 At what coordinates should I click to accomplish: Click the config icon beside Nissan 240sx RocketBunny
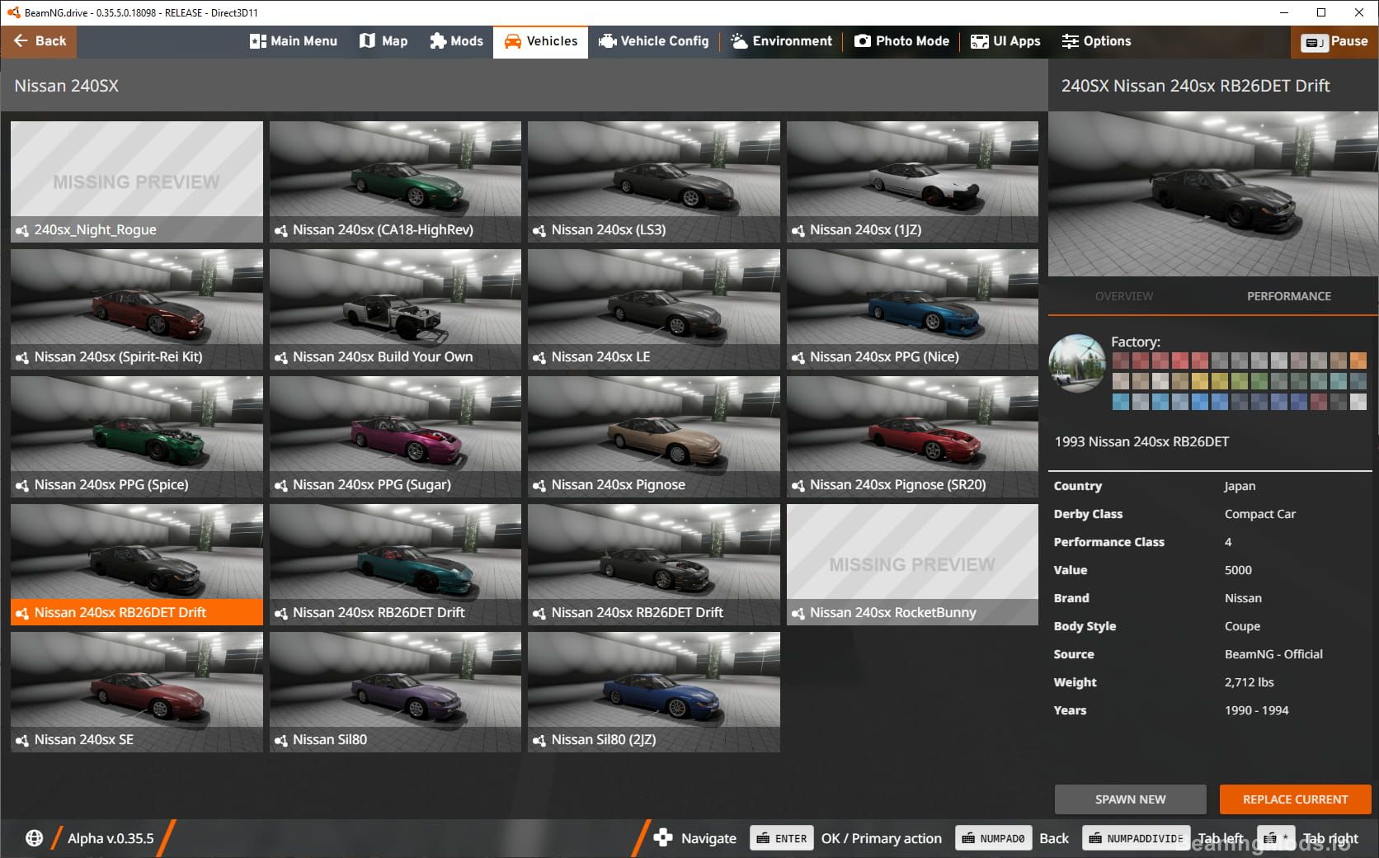click(x=798, y=613)
